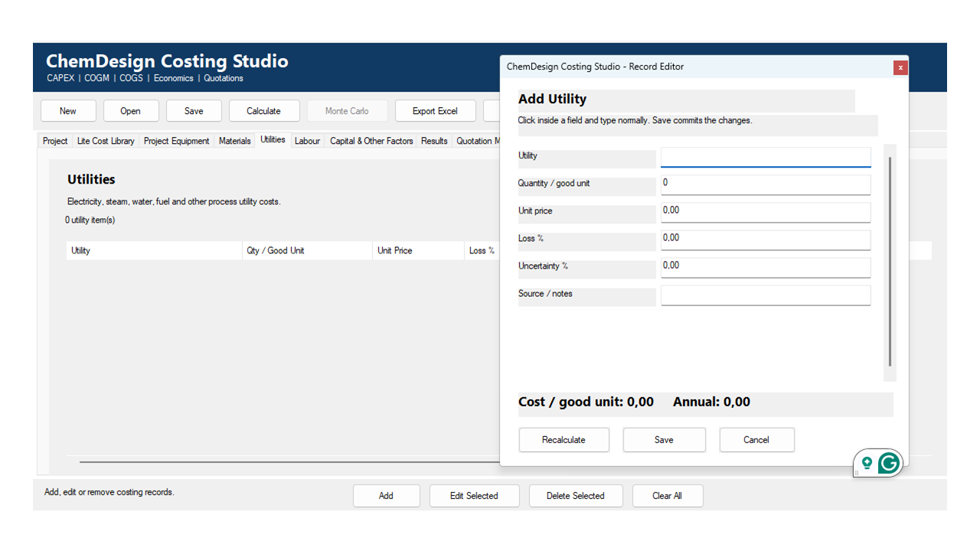980x551 pixels.
Task: Open the Capital & Other Factors tab
Action: pos(371,141)
